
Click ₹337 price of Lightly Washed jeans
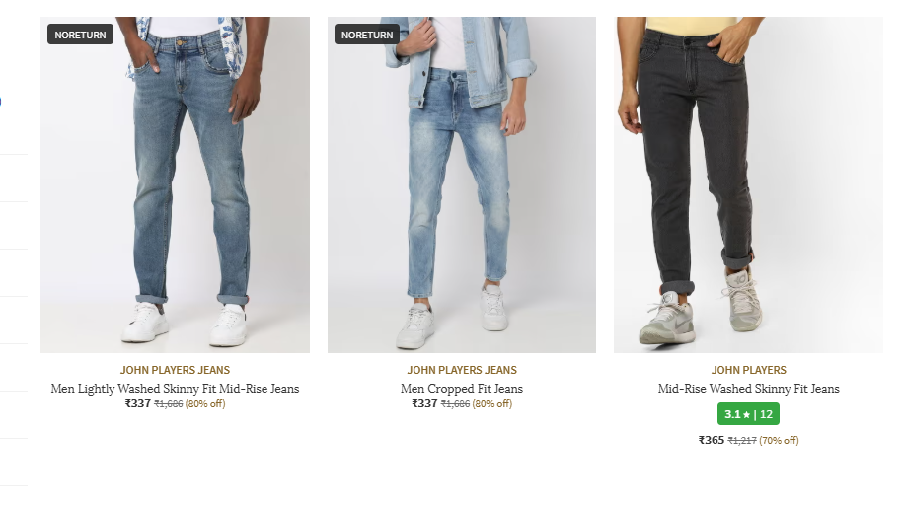click(138, 403)
